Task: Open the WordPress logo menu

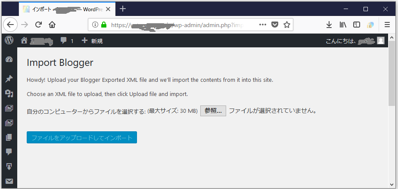Action: pyautogui.click(x=9, y=40)
